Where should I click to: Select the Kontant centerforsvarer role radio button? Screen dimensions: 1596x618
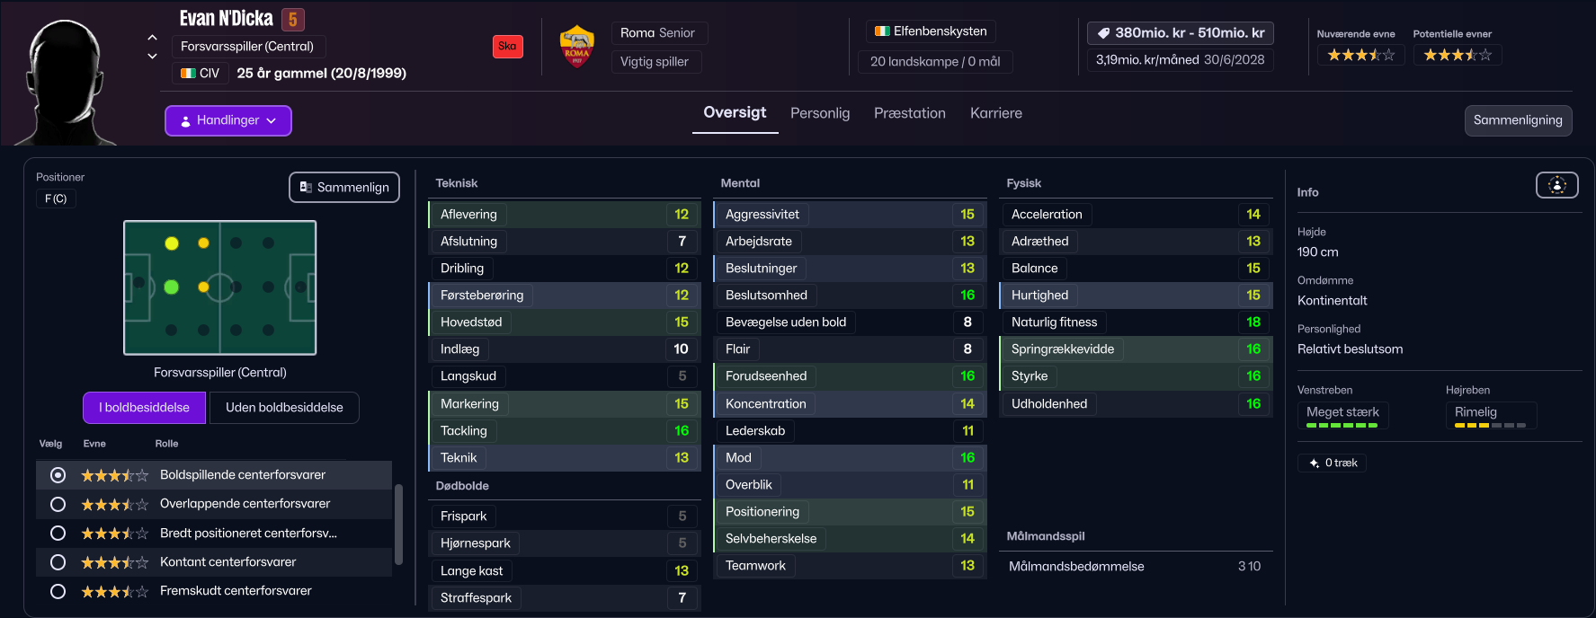[58, 562]
